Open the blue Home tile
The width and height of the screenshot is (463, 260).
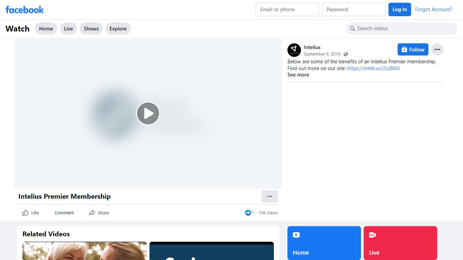pyautogui.click(x=324, y=243)
